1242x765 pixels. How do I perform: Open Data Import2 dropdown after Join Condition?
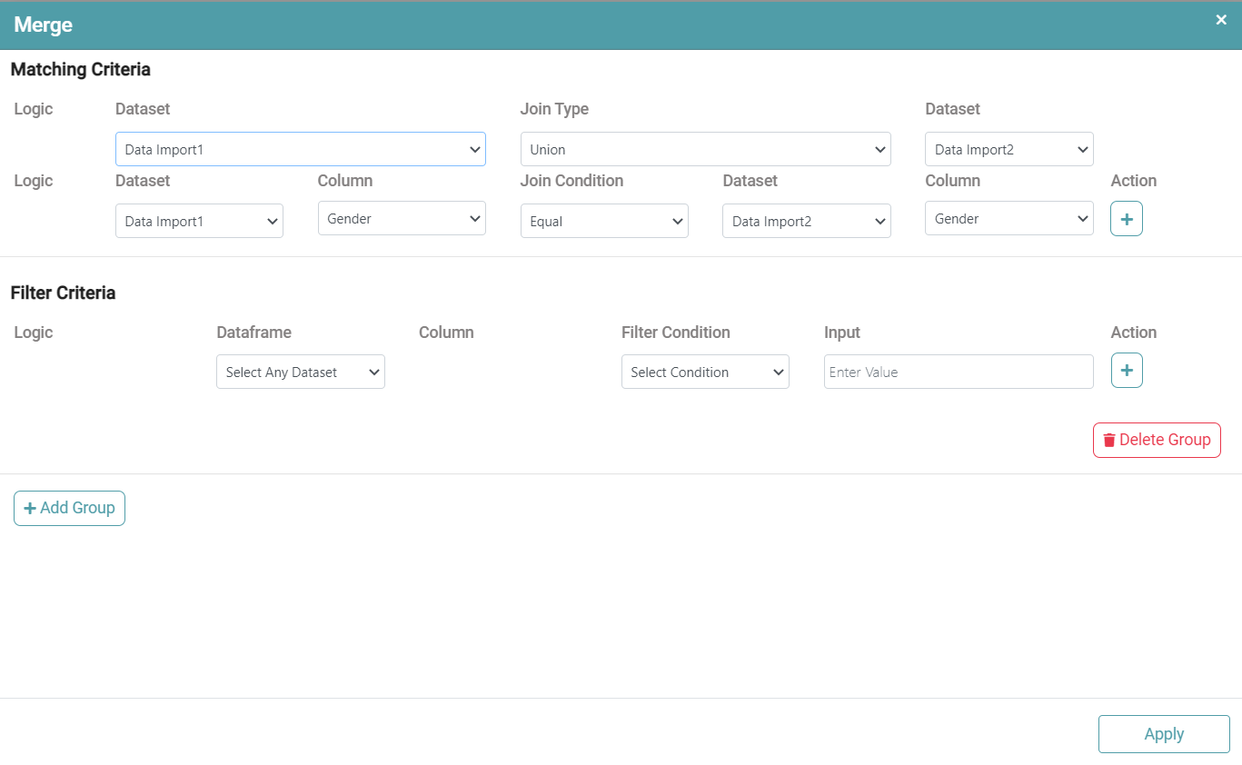[x=806, y=221]
